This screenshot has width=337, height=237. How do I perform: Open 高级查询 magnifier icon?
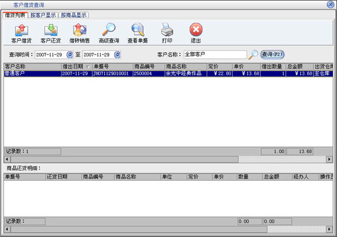(x=109, y=30)
